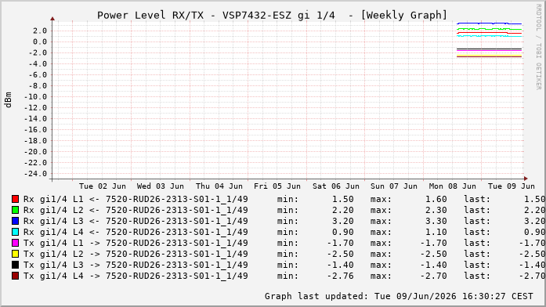The image size is (546, 307).
Task: Click legend label 'Rx gi1/4 L2 <- 7520-RUD26-2313-S01-1_1/49'
Action: click(136, 210)
